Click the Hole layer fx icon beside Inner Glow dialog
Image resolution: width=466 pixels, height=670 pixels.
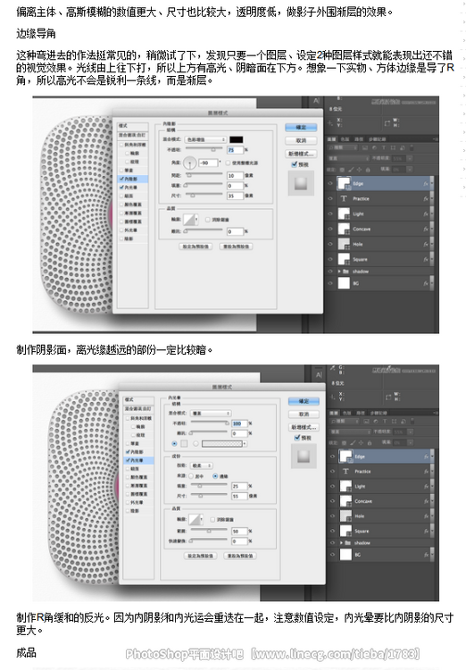coord(427,516)
